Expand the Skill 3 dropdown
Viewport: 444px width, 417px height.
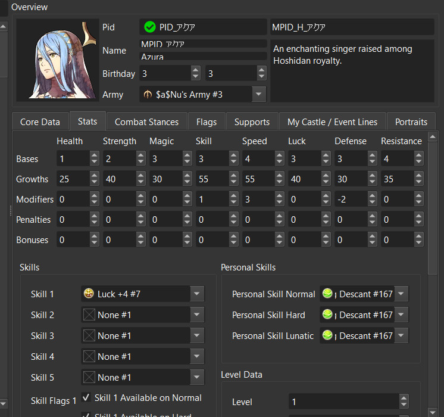[197, 335]
